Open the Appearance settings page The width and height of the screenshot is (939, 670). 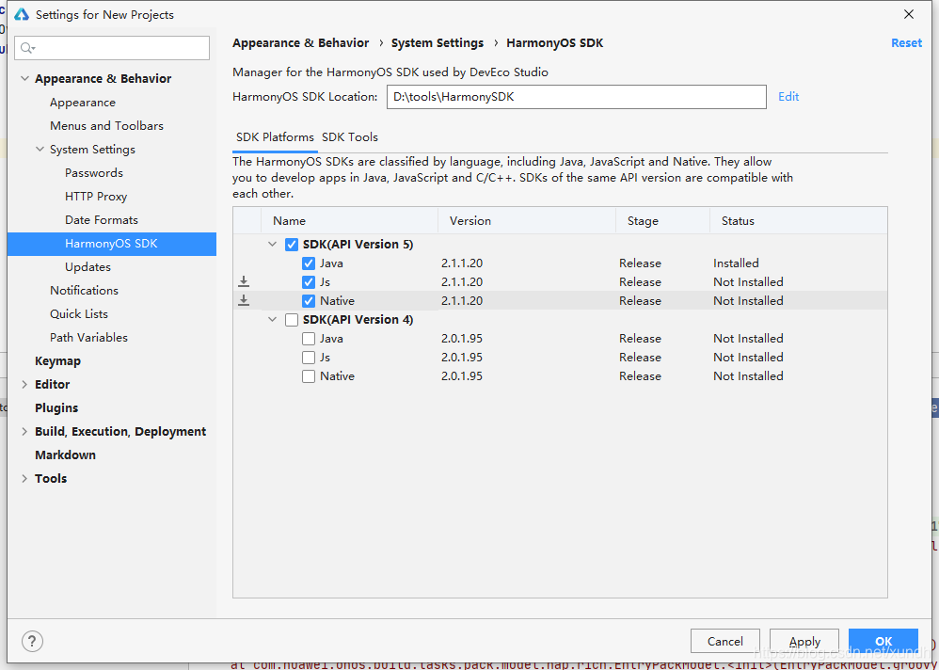[83, 103]
